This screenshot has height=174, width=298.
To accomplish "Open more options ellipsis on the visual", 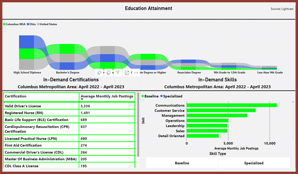I will point(136,72).
